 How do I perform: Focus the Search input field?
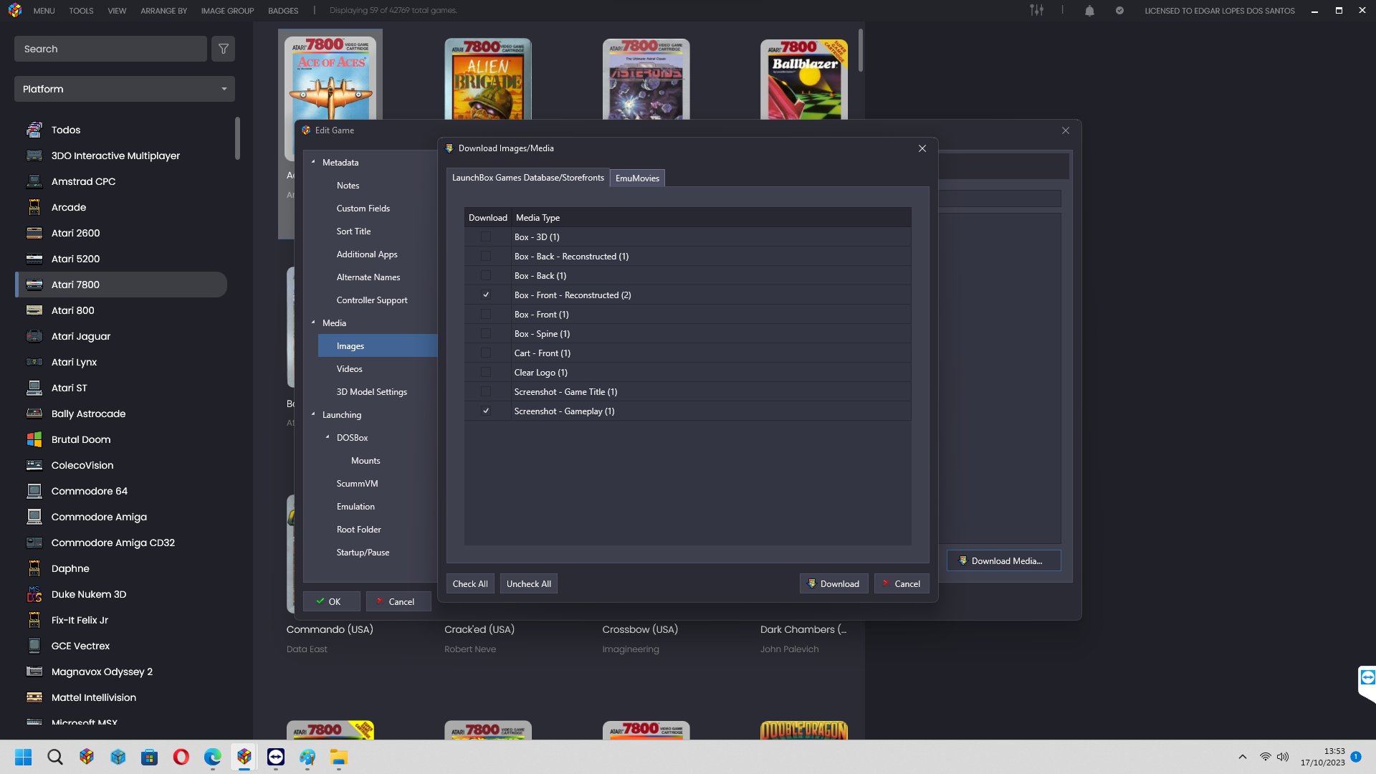click(x=110, y=49)
